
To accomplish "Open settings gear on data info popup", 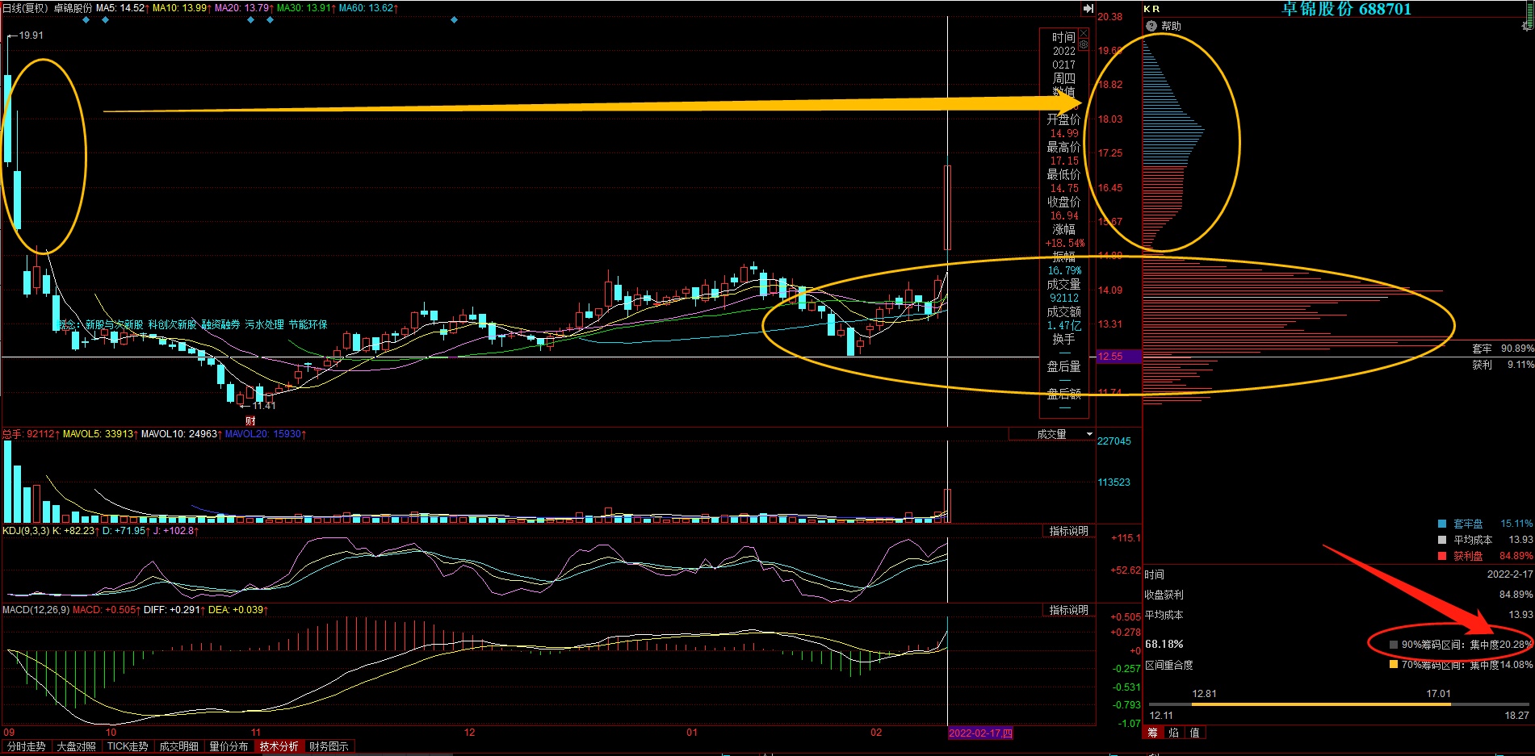I will (x=1084, y=44).
